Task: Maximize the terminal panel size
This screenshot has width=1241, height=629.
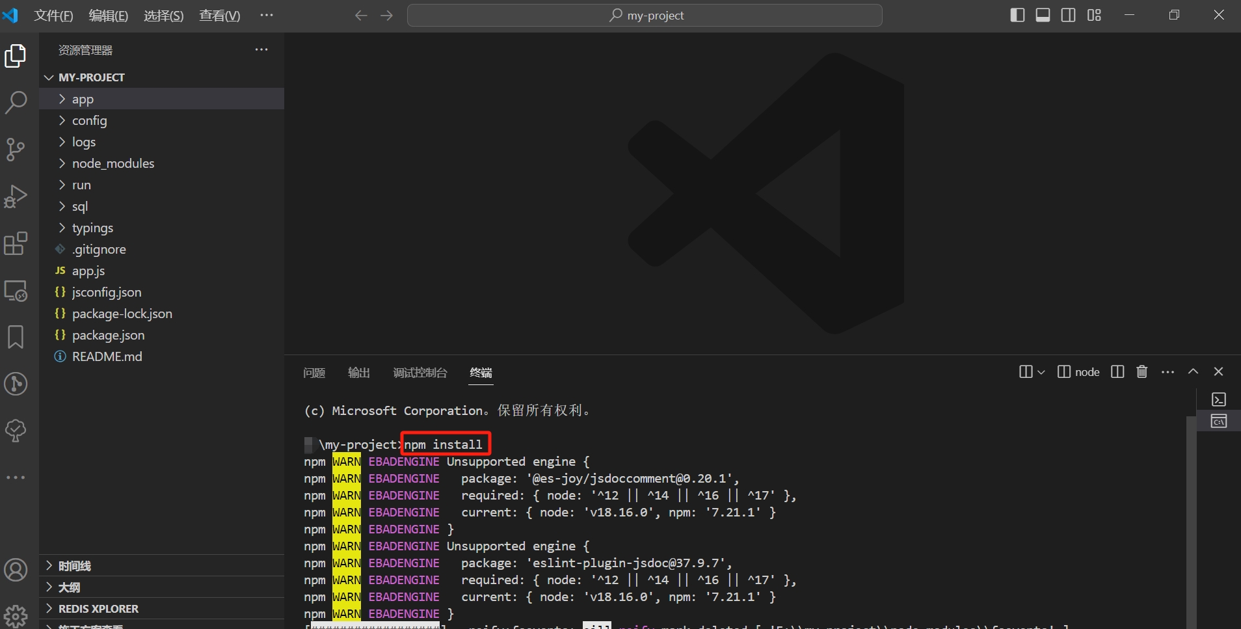Action: tap(1193, 371)
